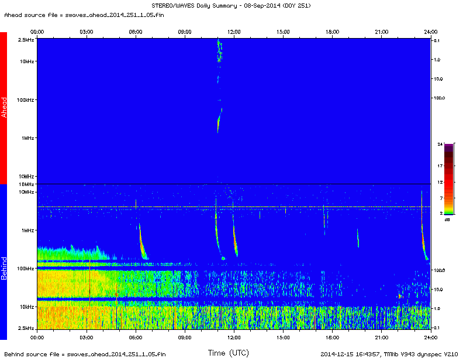Click the blue Behind side label bar
Image resolution: width=463 pixels, height=358 pixels.
click(x=4, y=261)
